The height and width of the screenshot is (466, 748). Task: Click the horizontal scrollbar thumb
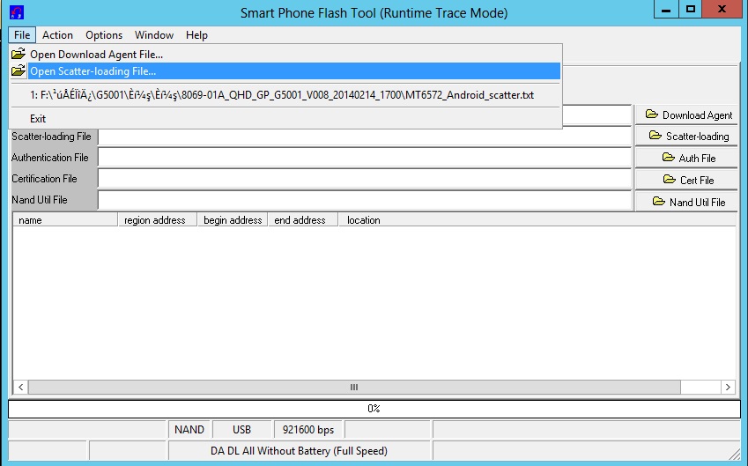pyautogui.click(x=354, y=387)
